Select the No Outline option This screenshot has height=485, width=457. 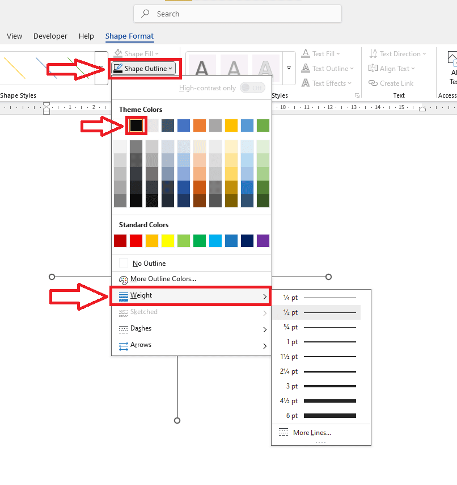tap(149, 264)
